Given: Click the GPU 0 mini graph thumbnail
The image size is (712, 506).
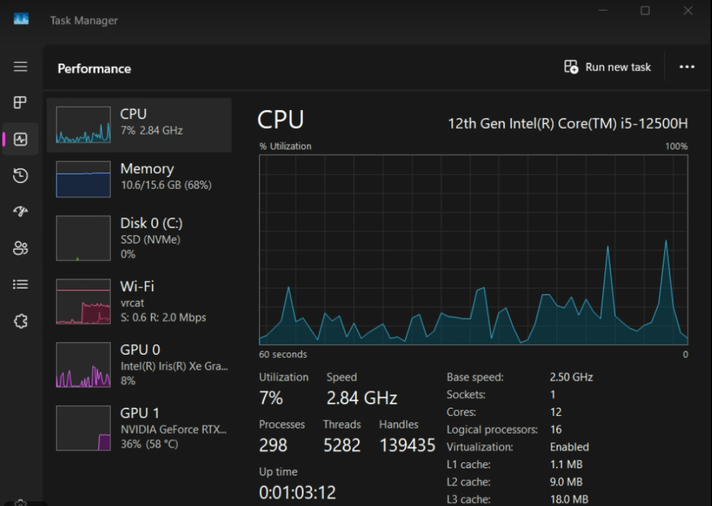Looking at the screenshot, I should (83, 365).
